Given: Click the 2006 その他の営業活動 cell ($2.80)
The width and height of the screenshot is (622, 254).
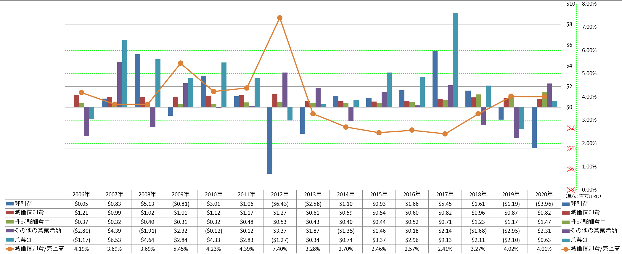Looking at the screenshot, I should click(x=81, y=231).
